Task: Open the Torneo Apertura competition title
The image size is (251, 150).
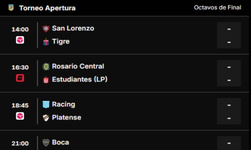Action: [47, 8]
